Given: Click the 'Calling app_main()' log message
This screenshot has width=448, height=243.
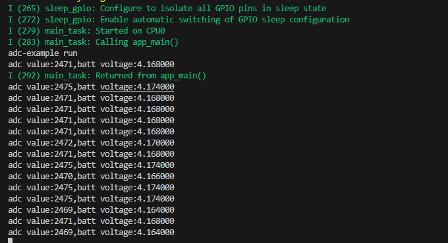Looking at the screenshot, I should coord(137,42).
